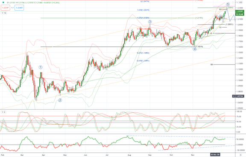This screenshot has height=157, width=246.
Task: Click the 50.00000 oscillator axis label
Action: pos(240,139)
